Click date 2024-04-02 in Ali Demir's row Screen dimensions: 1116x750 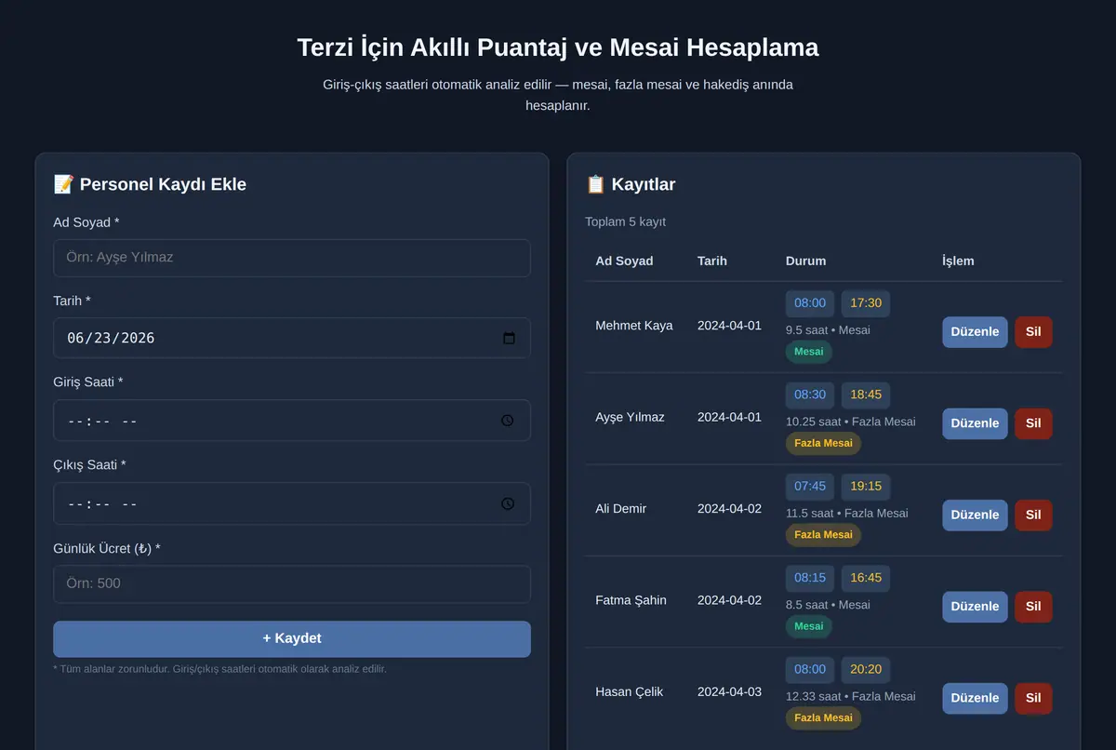click(729, 509)
